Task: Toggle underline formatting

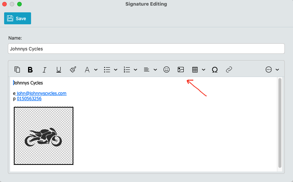Action: click(x=59, y=70)
